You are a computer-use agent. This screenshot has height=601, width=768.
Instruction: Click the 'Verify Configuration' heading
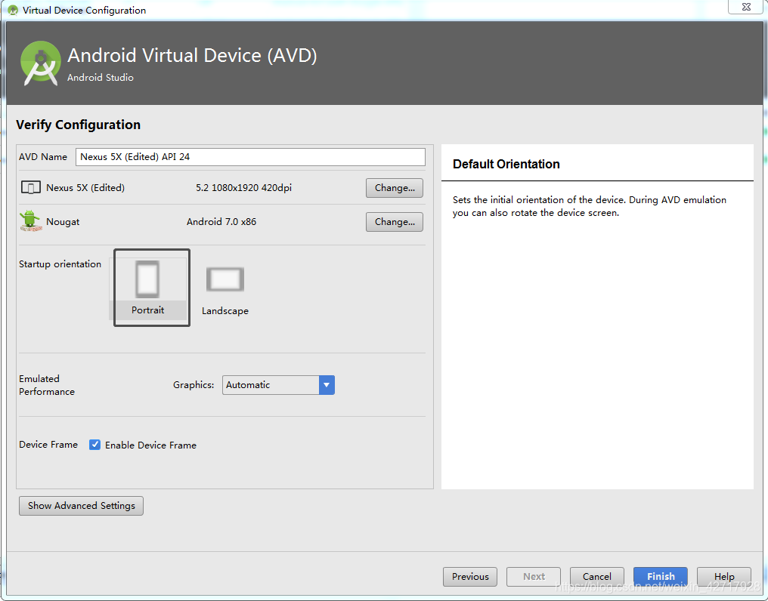pyautogui.click(x=79, y=125)
